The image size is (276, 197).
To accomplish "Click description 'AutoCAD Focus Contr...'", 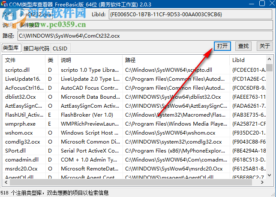I will pyautogui.click(x=90, y=88).
